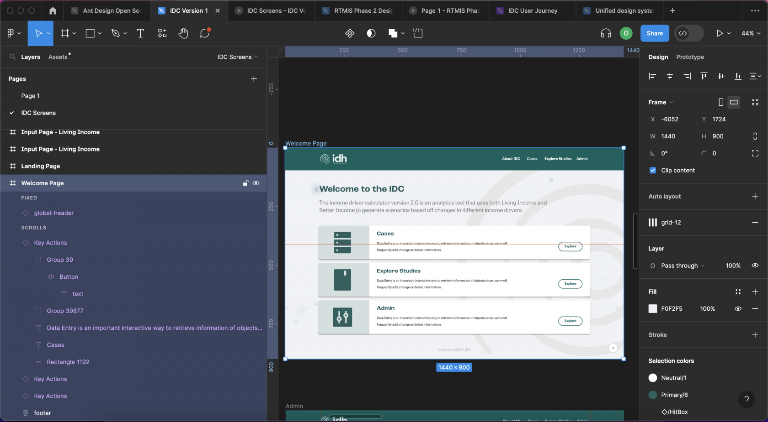768x422 pixels.
Task: Open Frame type dropdown
Action: [661, 102]
